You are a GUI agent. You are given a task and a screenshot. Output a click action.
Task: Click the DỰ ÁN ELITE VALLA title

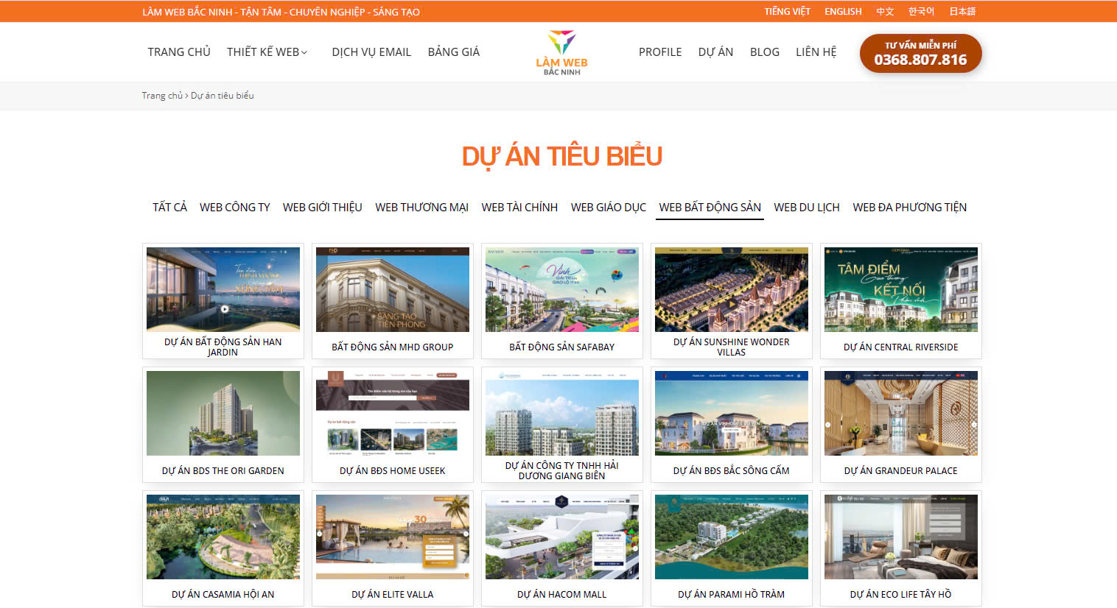[x=393, y=595]
